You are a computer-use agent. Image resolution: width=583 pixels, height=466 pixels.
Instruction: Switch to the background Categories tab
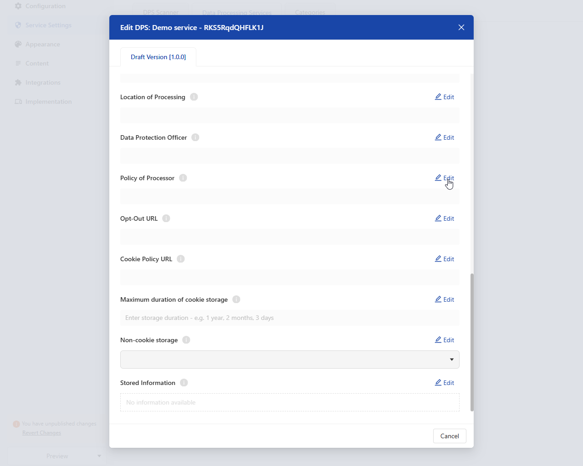(x=310, y=12)
